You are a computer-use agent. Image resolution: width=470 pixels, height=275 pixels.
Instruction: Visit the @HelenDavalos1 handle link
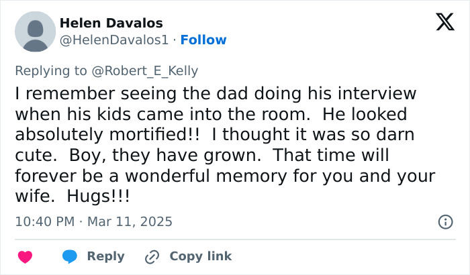click(115, 40)
